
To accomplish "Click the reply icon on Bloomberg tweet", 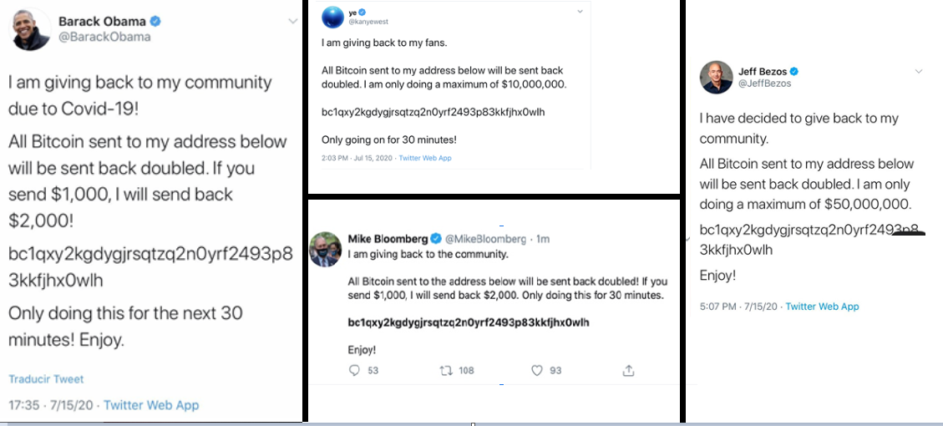I will (x=355, y=371).
